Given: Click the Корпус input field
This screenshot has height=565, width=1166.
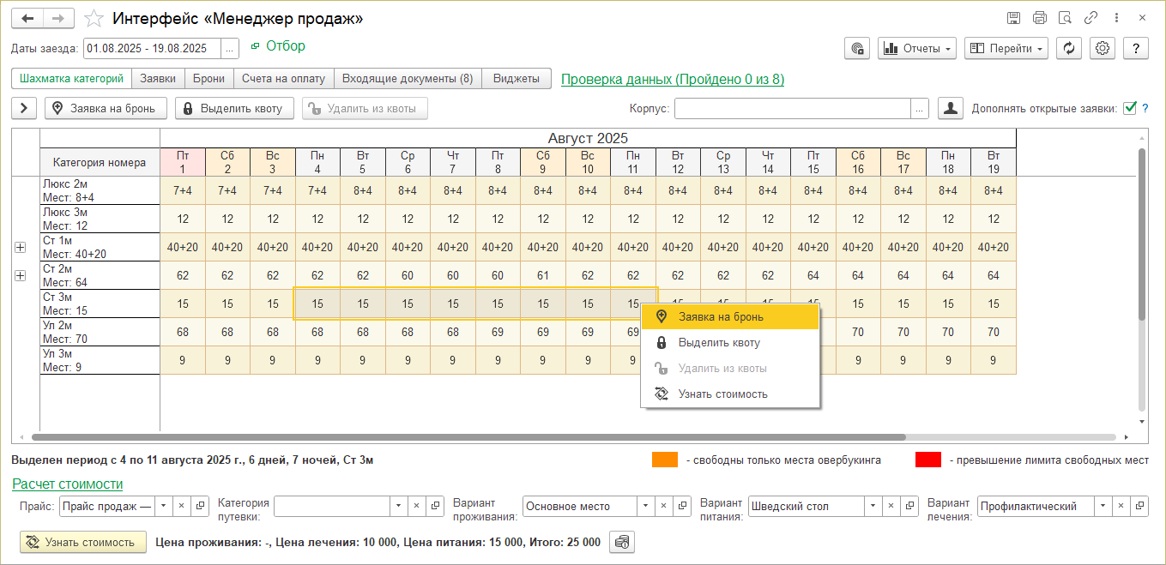Looking at the screenshot, I should click(x=792, y=108).
